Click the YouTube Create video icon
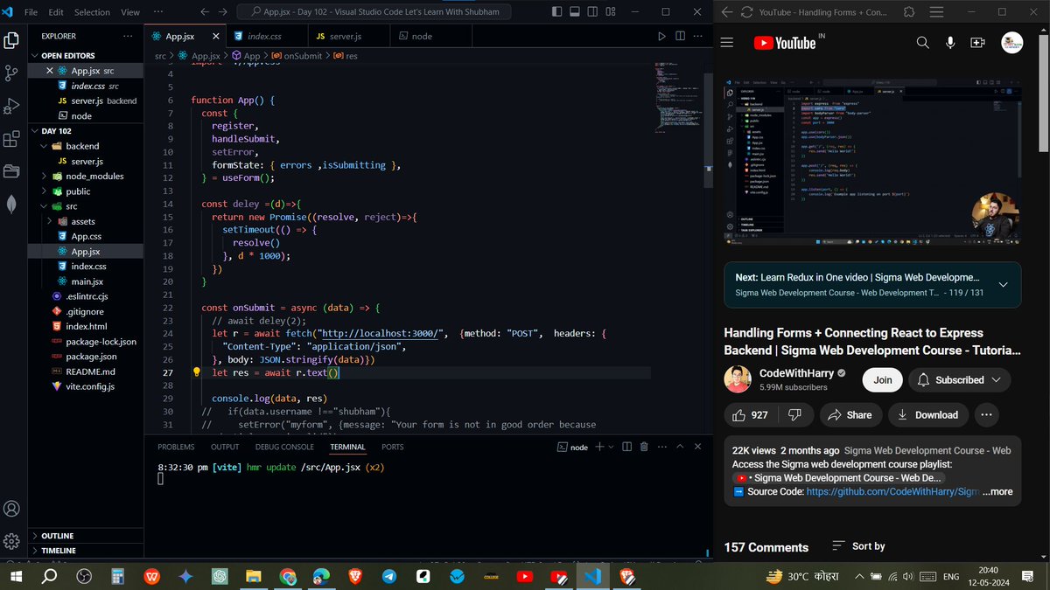Screen dimensions: 1050x590 [x=978, y=43]
